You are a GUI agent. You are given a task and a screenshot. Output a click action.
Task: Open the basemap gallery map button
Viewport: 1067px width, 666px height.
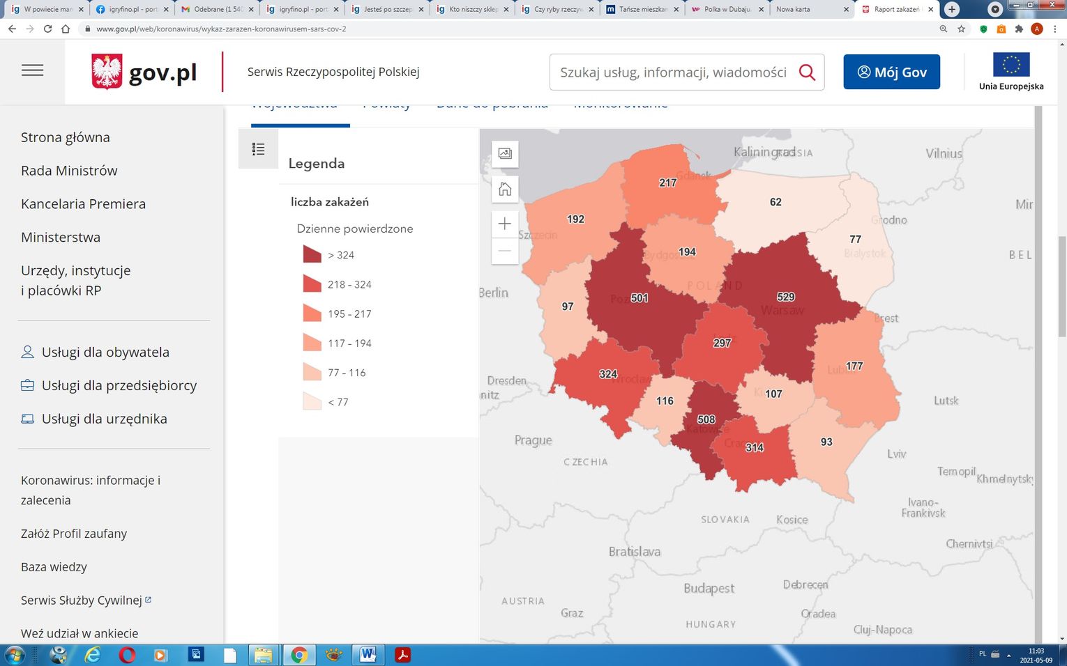pos(505,154)
